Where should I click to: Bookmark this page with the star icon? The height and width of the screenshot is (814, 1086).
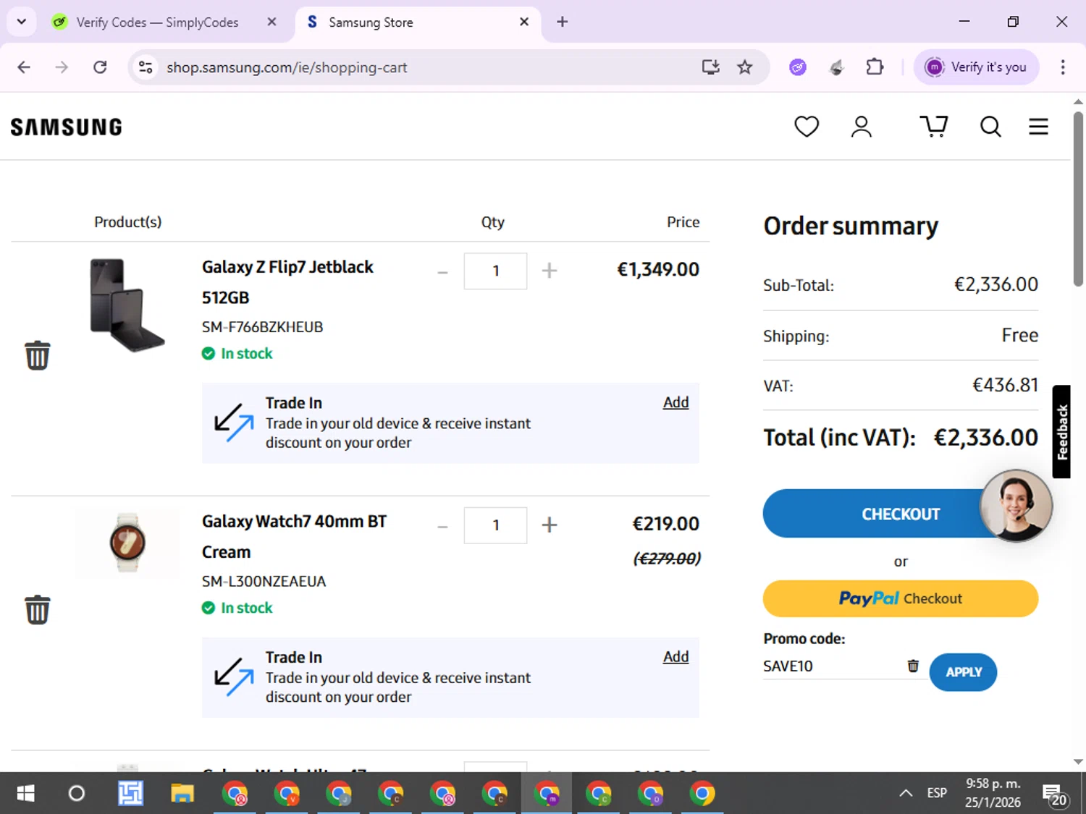point(744,67)
